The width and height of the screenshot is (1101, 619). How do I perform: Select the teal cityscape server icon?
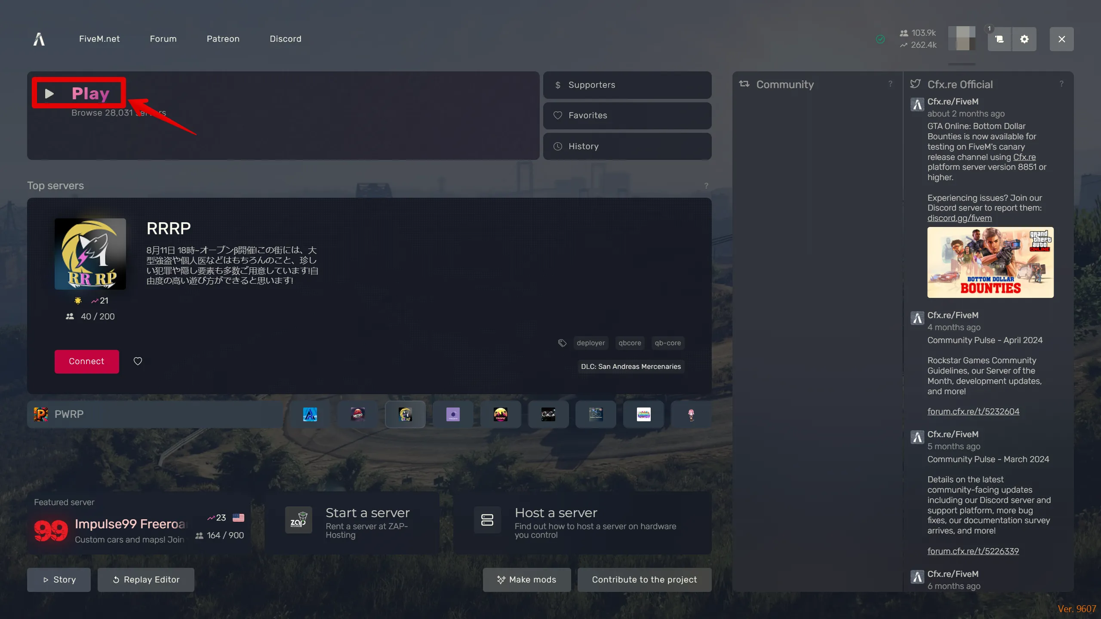click(x=596, y=414)
